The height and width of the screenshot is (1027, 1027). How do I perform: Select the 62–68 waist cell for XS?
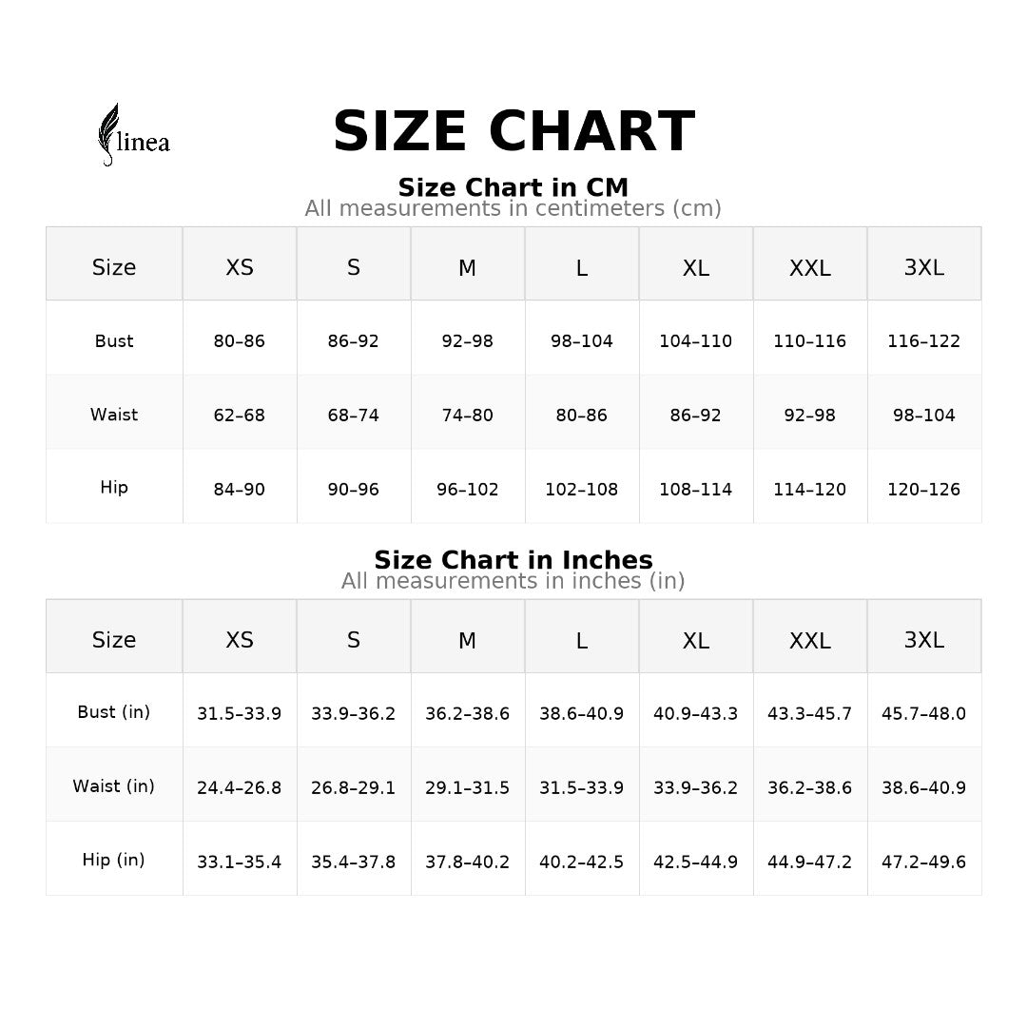(x=240, y=416)
